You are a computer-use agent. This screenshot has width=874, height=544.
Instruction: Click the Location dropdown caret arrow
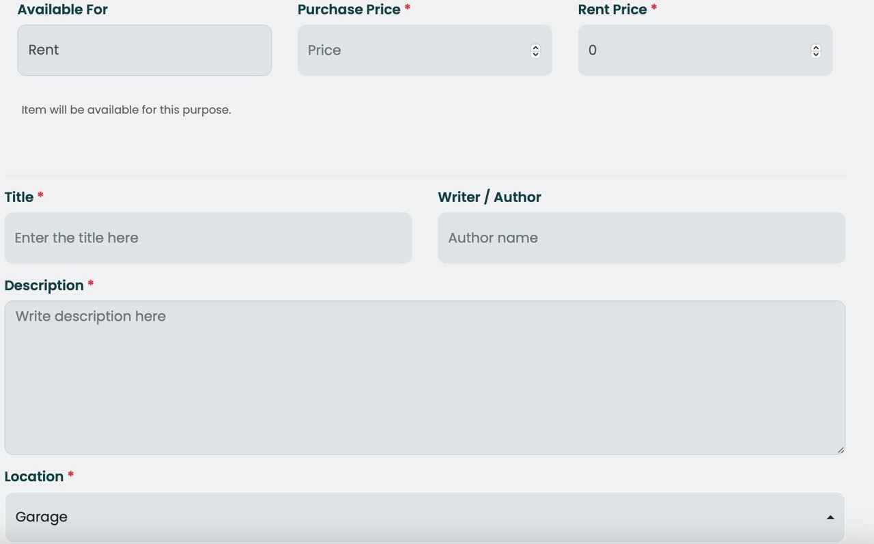(830, 517)
